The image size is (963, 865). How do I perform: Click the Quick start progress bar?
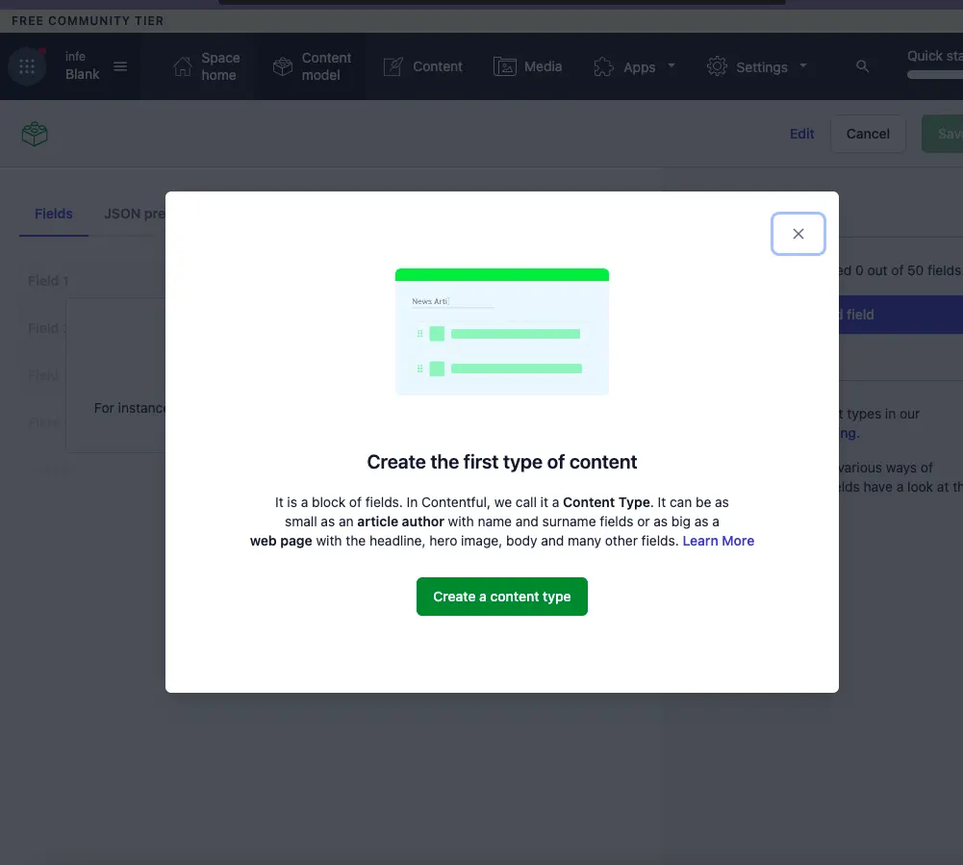click(x=935, y=75)
